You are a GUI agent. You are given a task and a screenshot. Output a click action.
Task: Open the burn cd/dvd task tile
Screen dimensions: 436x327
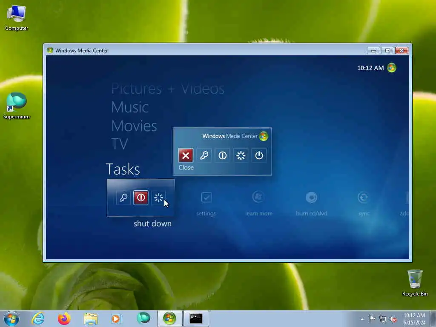point(311,204)
